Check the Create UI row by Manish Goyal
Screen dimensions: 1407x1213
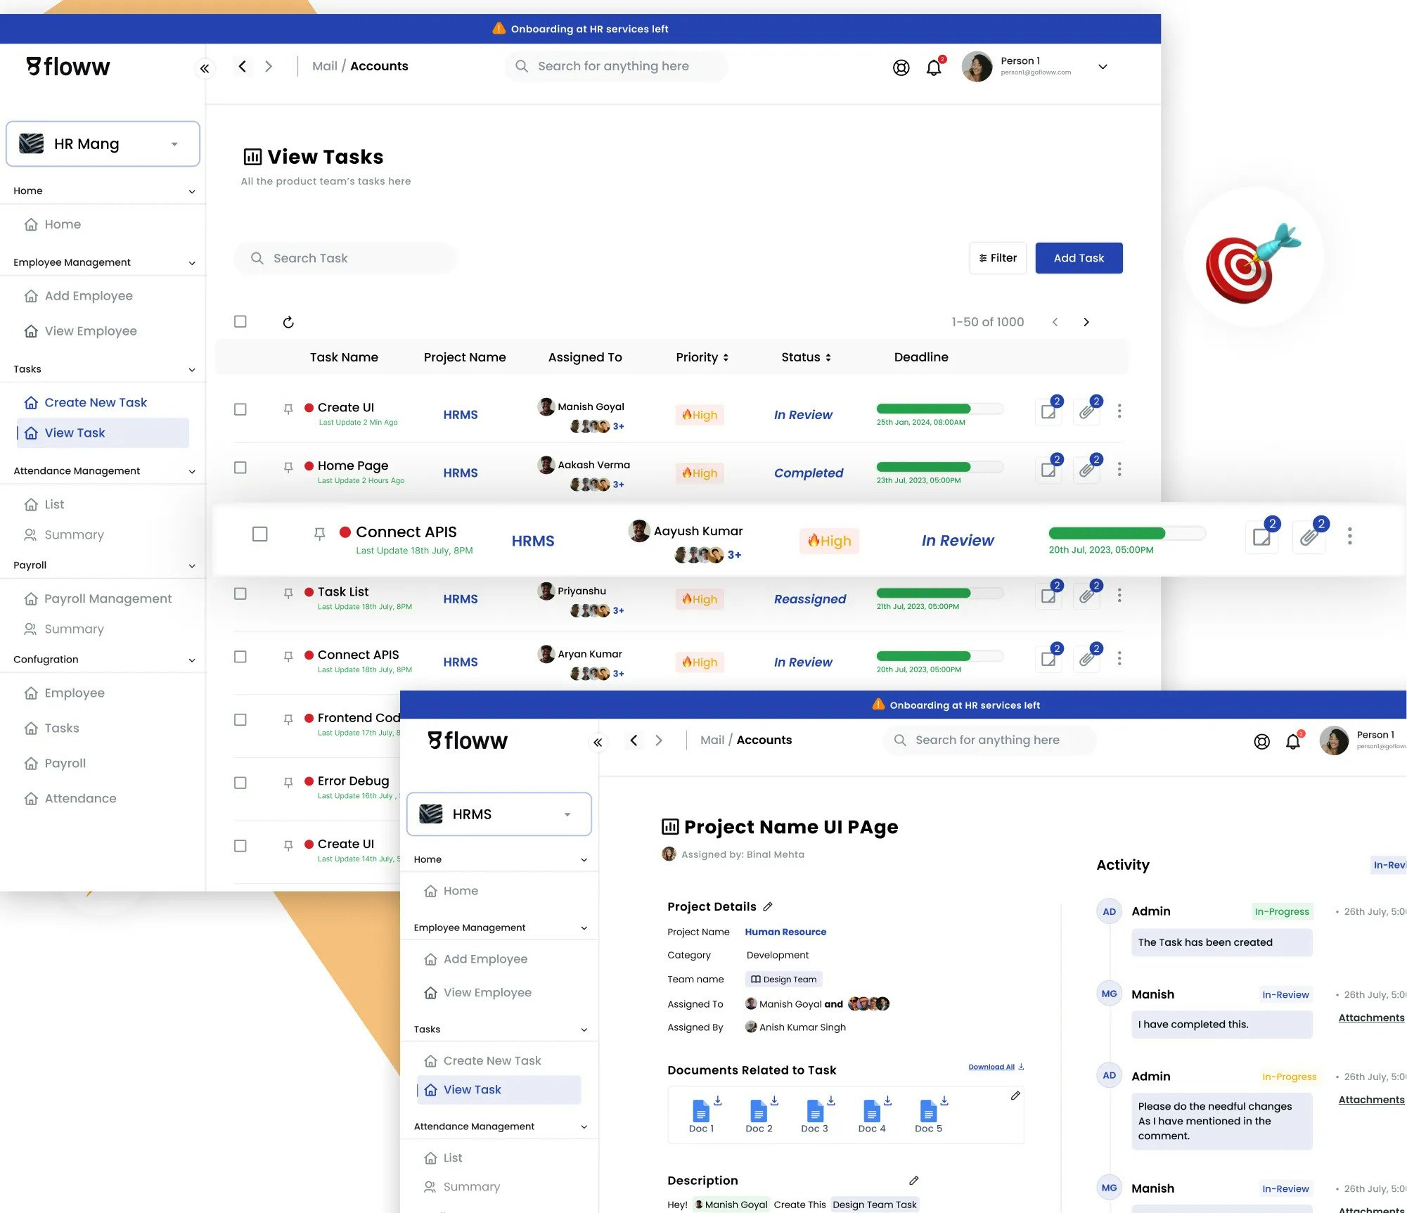[240, 409]
